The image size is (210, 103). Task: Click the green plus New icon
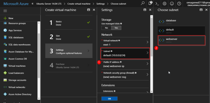tap(5, 18)
